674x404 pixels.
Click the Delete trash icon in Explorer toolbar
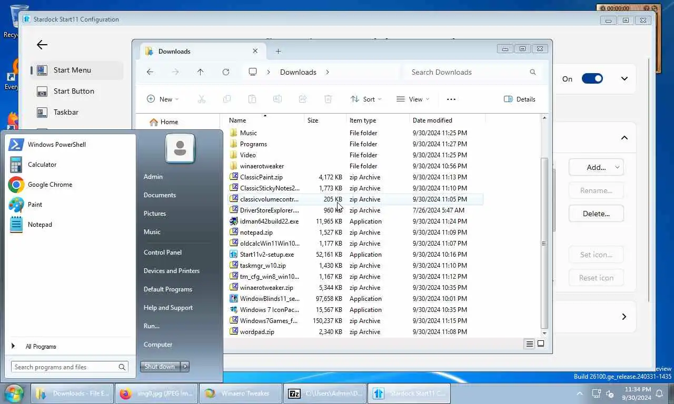328,99
